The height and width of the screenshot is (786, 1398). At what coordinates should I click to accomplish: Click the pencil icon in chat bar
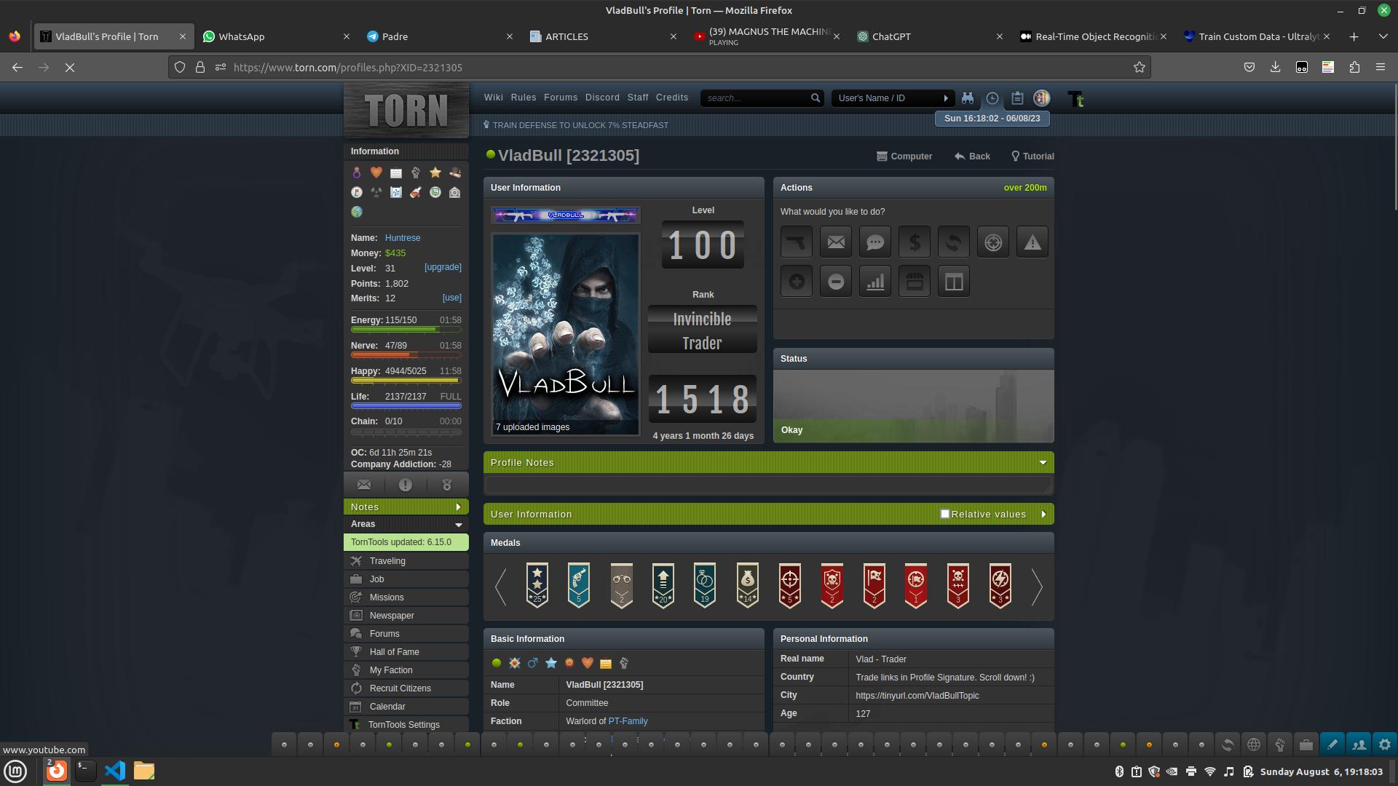click(1332, 745)
